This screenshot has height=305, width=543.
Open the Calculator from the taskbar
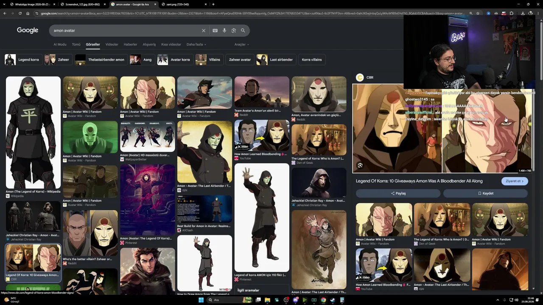(342, 300)
